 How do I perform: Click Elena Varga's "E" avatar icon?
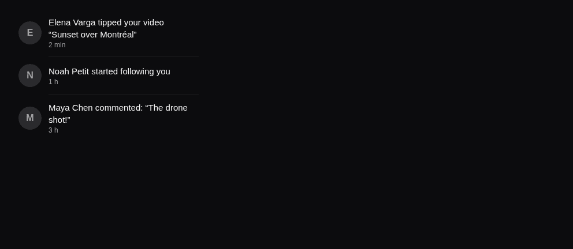(30, 33)
